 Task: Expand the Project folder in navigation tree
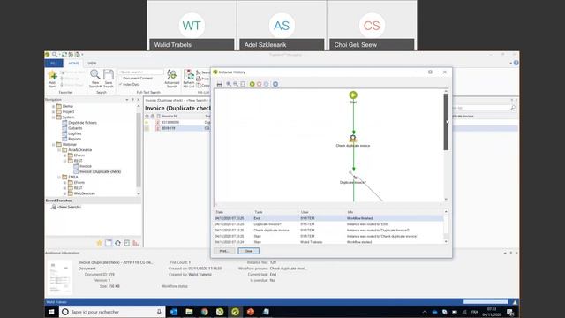pos(53,112)
